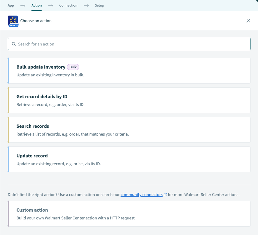This screenshot has height=235, width=258.
Task: Select the Custom action option
Action: click(x=129, y=213)
